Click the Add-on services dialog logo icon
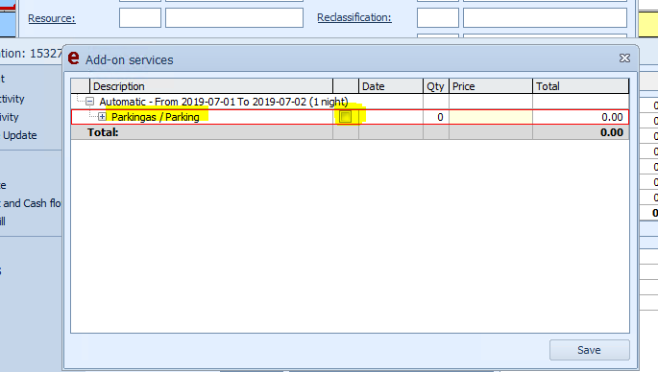658x372 pixels. click(73, 58)
